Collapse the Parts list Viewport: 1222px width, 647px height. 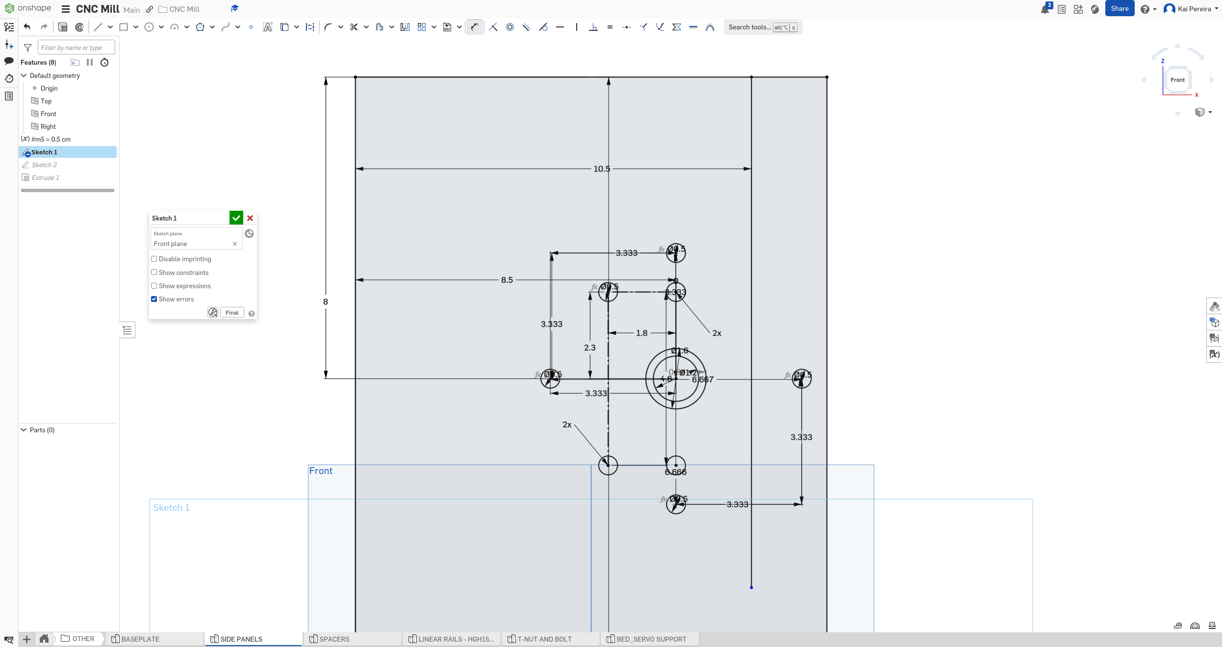click(x=23, y=430)
